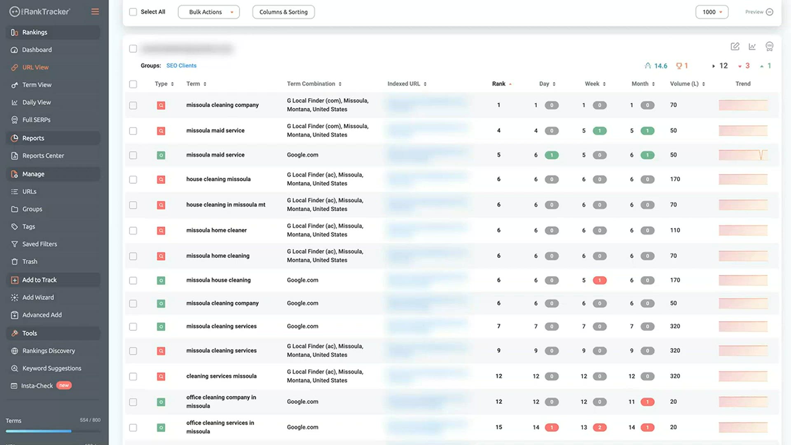Image resolution: width=791 pixels, height=445 pixels.
Task: Click the blurred indexed URL for missoula maid service Google.com
Action: [x=427, y=155]
